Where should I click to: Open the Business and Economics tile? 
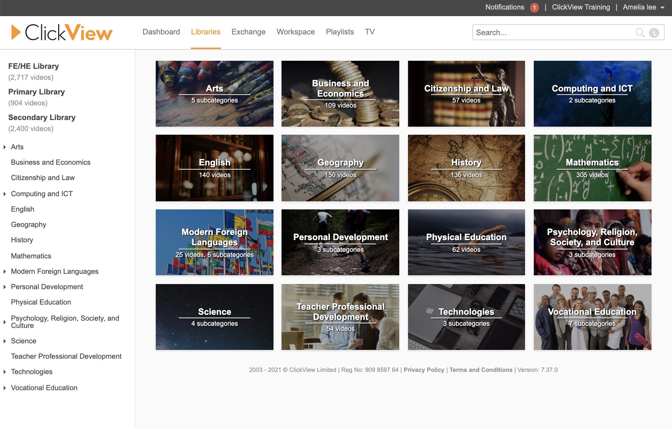point(340,94)
